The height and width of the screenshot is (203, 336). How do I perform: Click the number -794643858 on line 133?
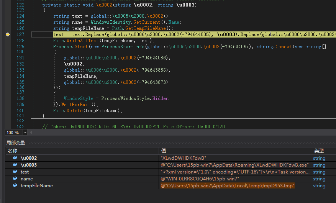click(x=153, y=70)
